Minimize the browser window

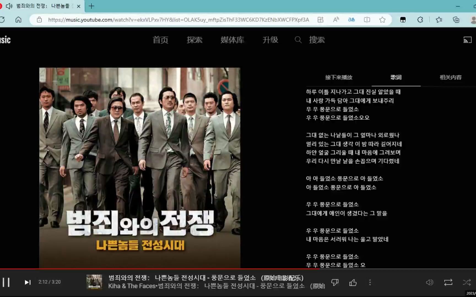(458, 6)
